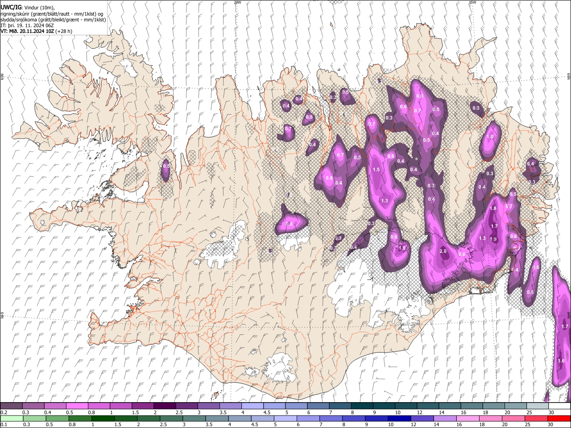Click the 0.1–0.3 pale green rain swatch

click(12, 418)
